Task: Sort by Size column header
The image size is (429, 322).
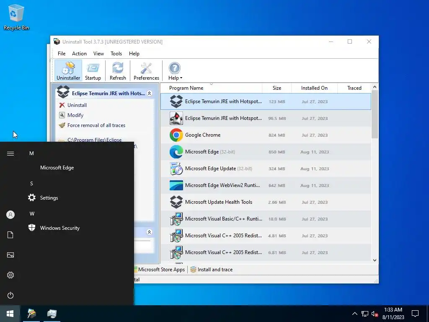Action: pyautogui.click(x=277, y=88)
